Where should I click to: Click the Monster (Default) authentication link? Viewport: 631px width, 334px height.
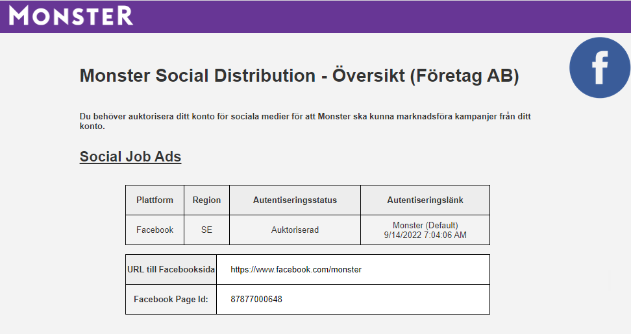tap(425, 225)
